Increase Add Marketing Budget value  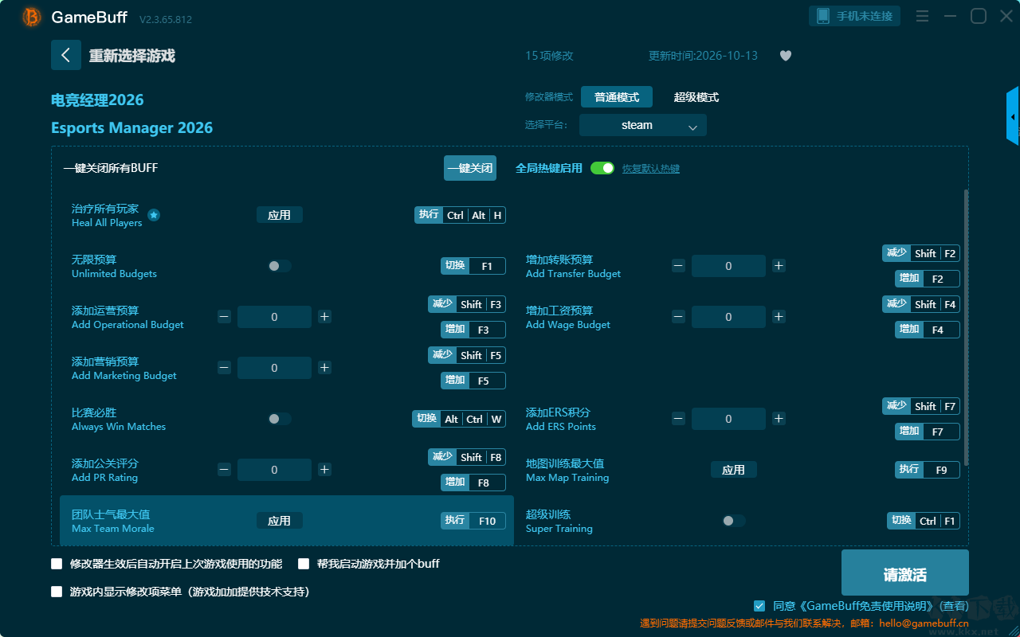(x=324, y=368)
